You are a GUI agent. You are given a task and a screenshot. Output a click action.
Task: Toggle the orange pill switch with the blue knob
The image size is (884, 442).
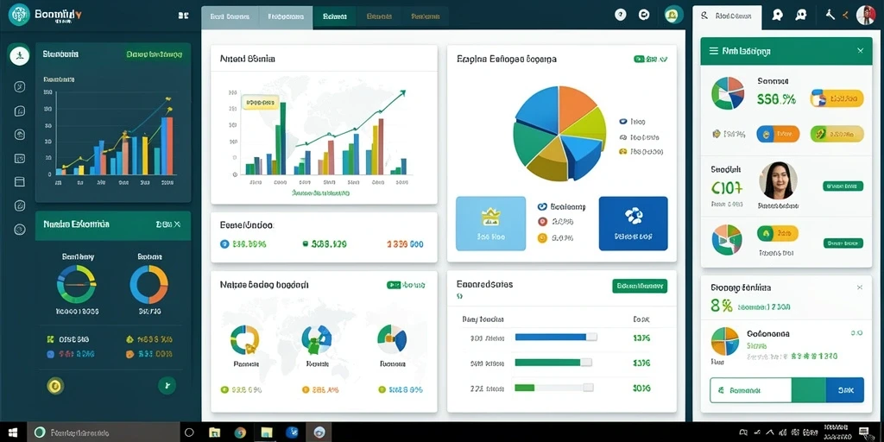click(x=778, y=134)
